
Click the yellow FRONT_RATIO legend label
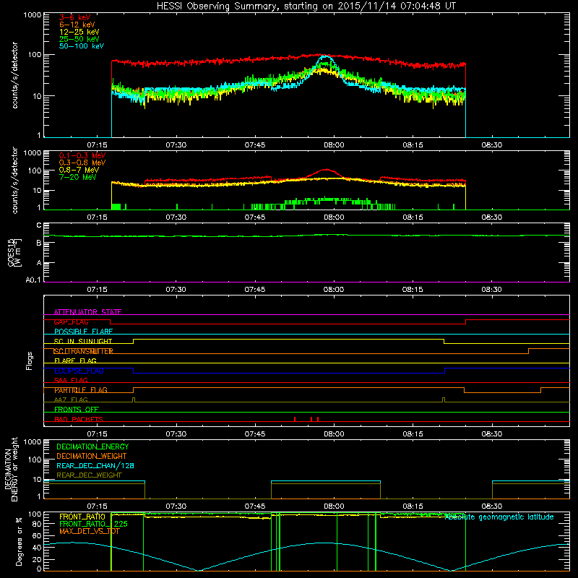[82, 517]
